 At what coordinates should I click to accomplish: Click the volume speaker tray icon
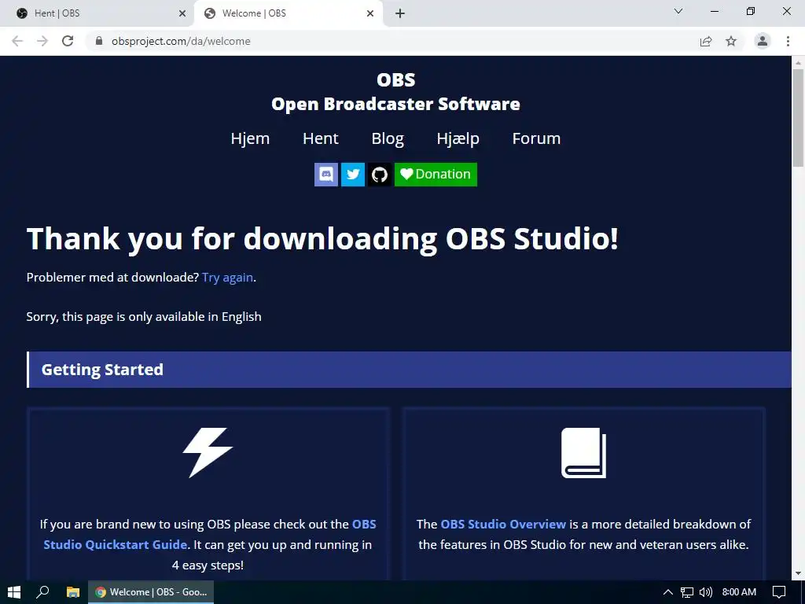[x=706, y=592]
